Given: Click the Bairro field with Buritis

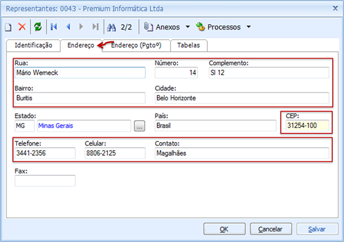Looking at the screenshot, I should point(80,98).
